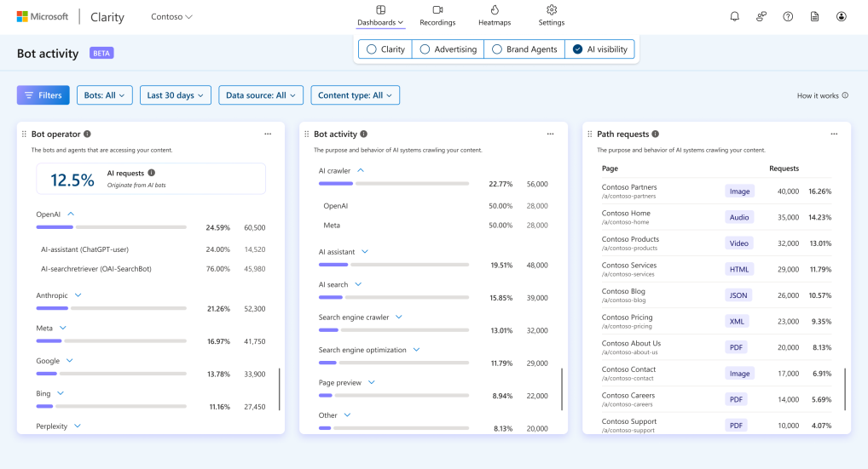This screenshot has width=868, height=469.
Task: Click the info icon beside Bot operator
Action: tap(87, 134)
